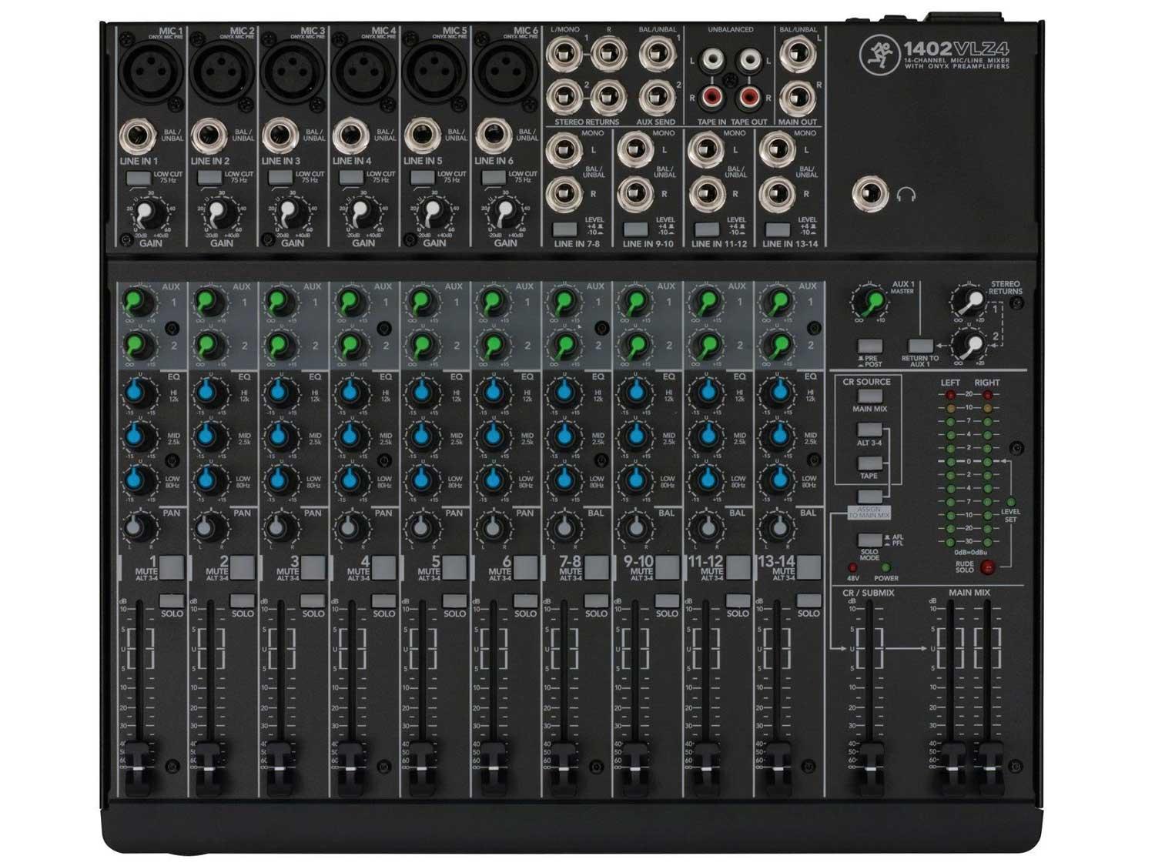The image size is (1155, 866).
Task: Click channel 3 MID 2.5k EQ knob
Action: 280,436
